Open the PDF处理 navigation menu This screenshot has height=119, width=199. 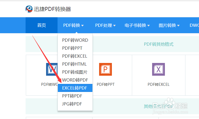pyautogui.click(x=105, y=25)
